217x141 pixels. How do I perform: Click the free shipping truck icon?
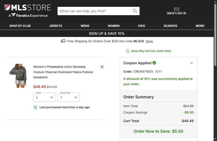[x=63, y=41]
